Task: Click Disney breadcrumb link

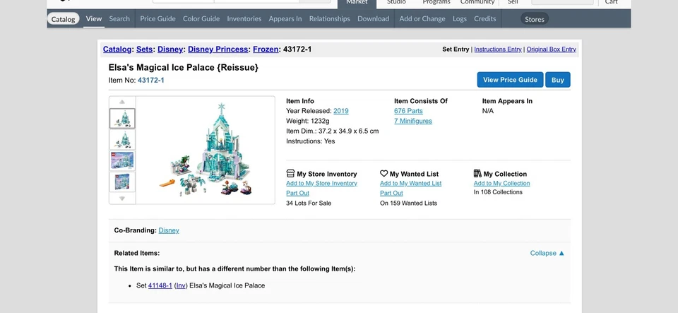Action: (x=170, y=49)
